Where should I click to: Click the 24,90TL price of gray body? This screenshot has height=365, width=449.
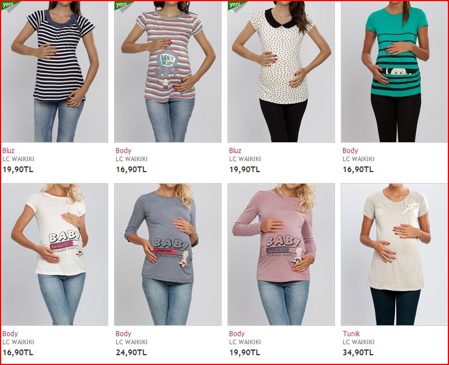(131, 352)
